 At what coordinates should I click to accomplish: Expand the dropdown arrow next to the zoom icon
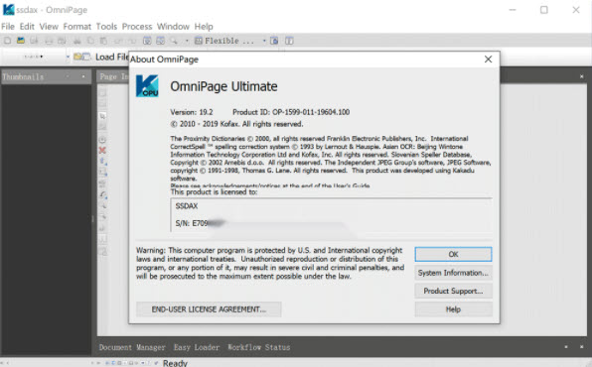click(187, 41)
